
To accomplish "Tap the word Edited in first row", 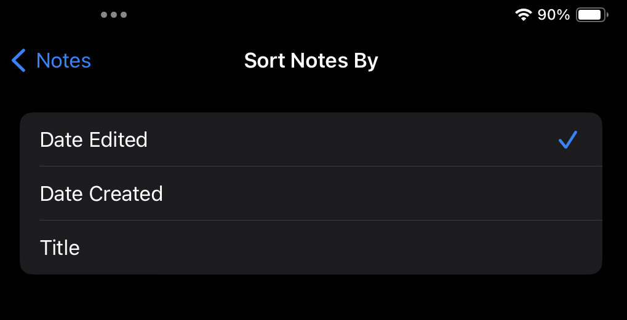I will [x=118, y=139].
